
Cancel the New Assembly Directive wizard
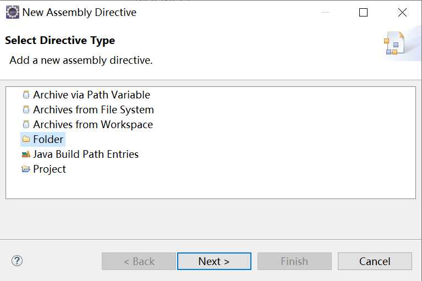pyautogui.click(x=375, y=261)
